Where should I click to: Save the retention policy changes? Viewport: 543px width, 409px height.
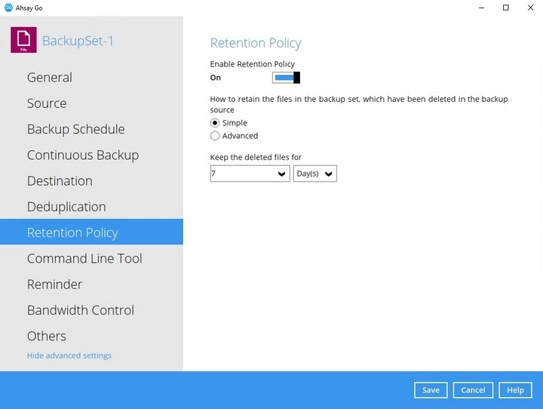pyautogui.click(x=431, y=390)
